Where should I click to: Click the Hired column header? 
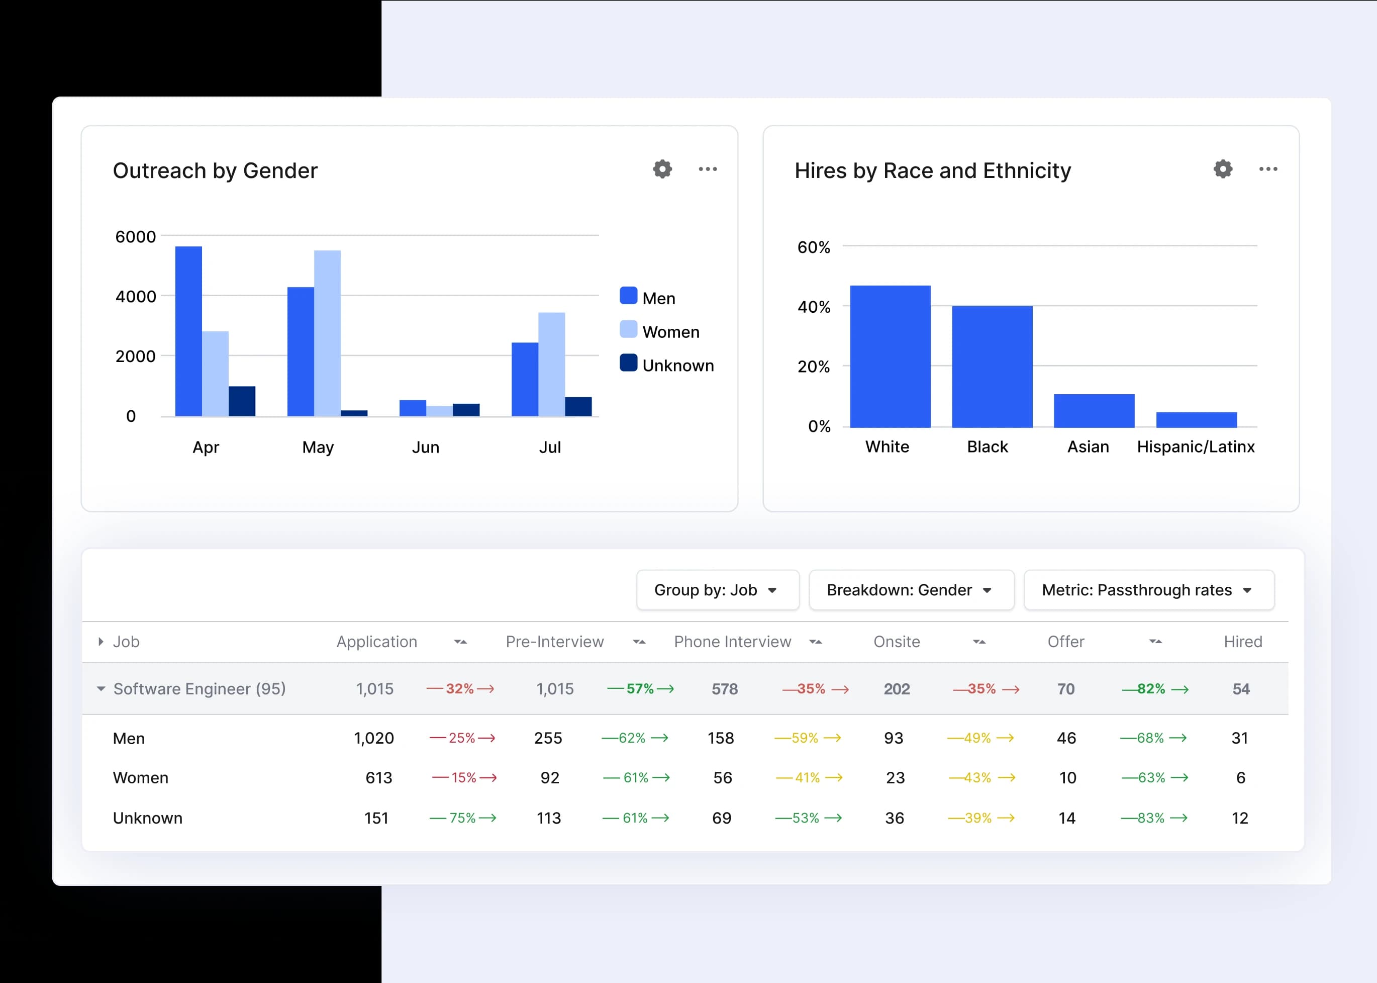(x=1243, y=642)
